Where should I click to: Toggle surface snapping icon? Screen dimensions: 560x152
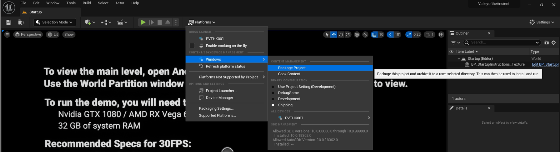point(365,35)
